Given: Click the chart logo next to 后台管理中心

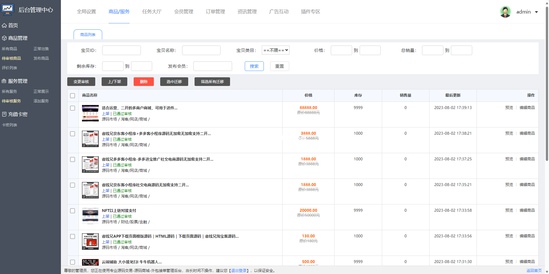Looking at the screenshot, I should [x=8, y=9].
